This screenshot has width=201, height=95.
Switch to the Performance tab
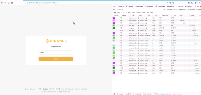tap(160, 6)
